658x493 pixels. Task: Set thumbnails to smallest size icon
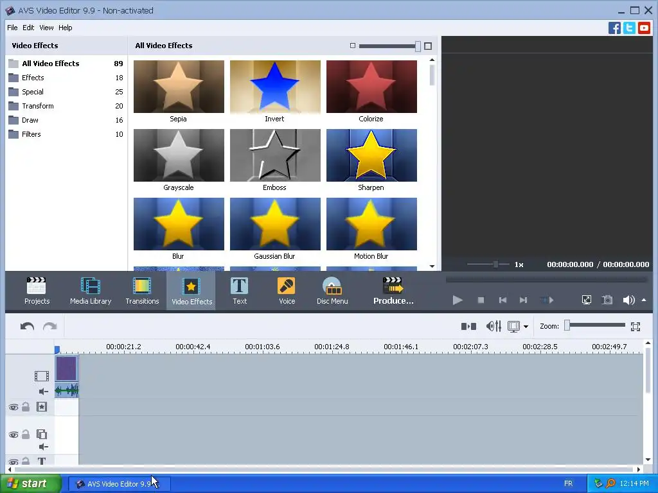pos(353,46)
